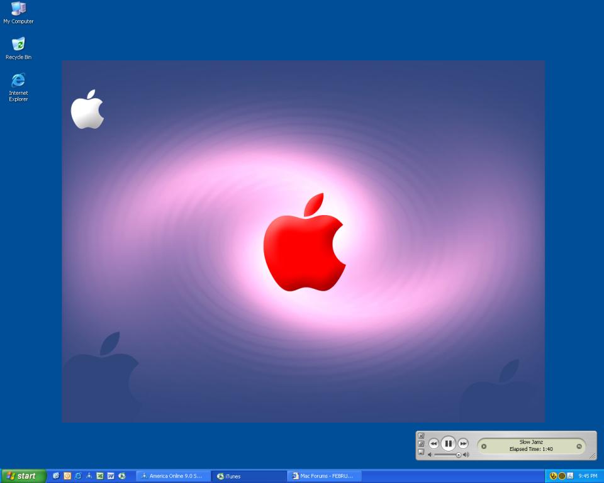This screenshot has height=483, width=604.
Task: Close the iTunes mini player
Action: [421, 436]
